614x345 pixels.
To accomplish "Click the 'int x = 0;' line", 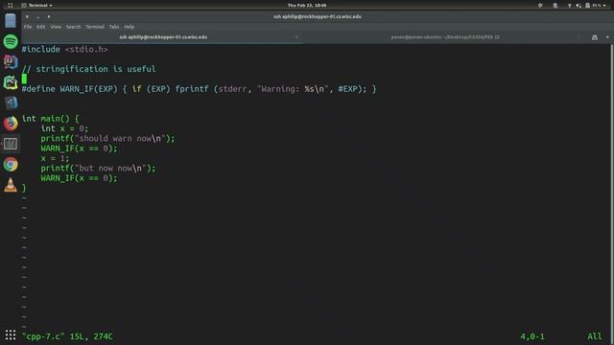I will coord(64,128).
